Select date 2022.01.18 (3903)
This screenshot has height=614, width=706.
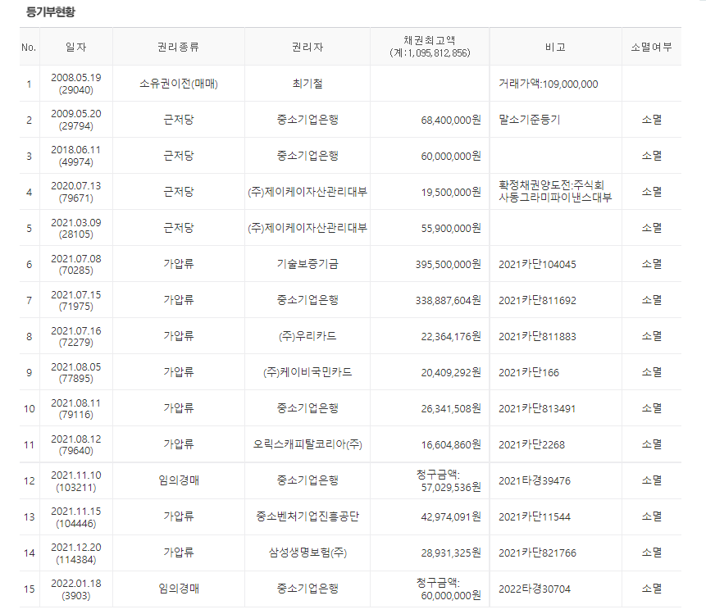click(x=75, y=589)
